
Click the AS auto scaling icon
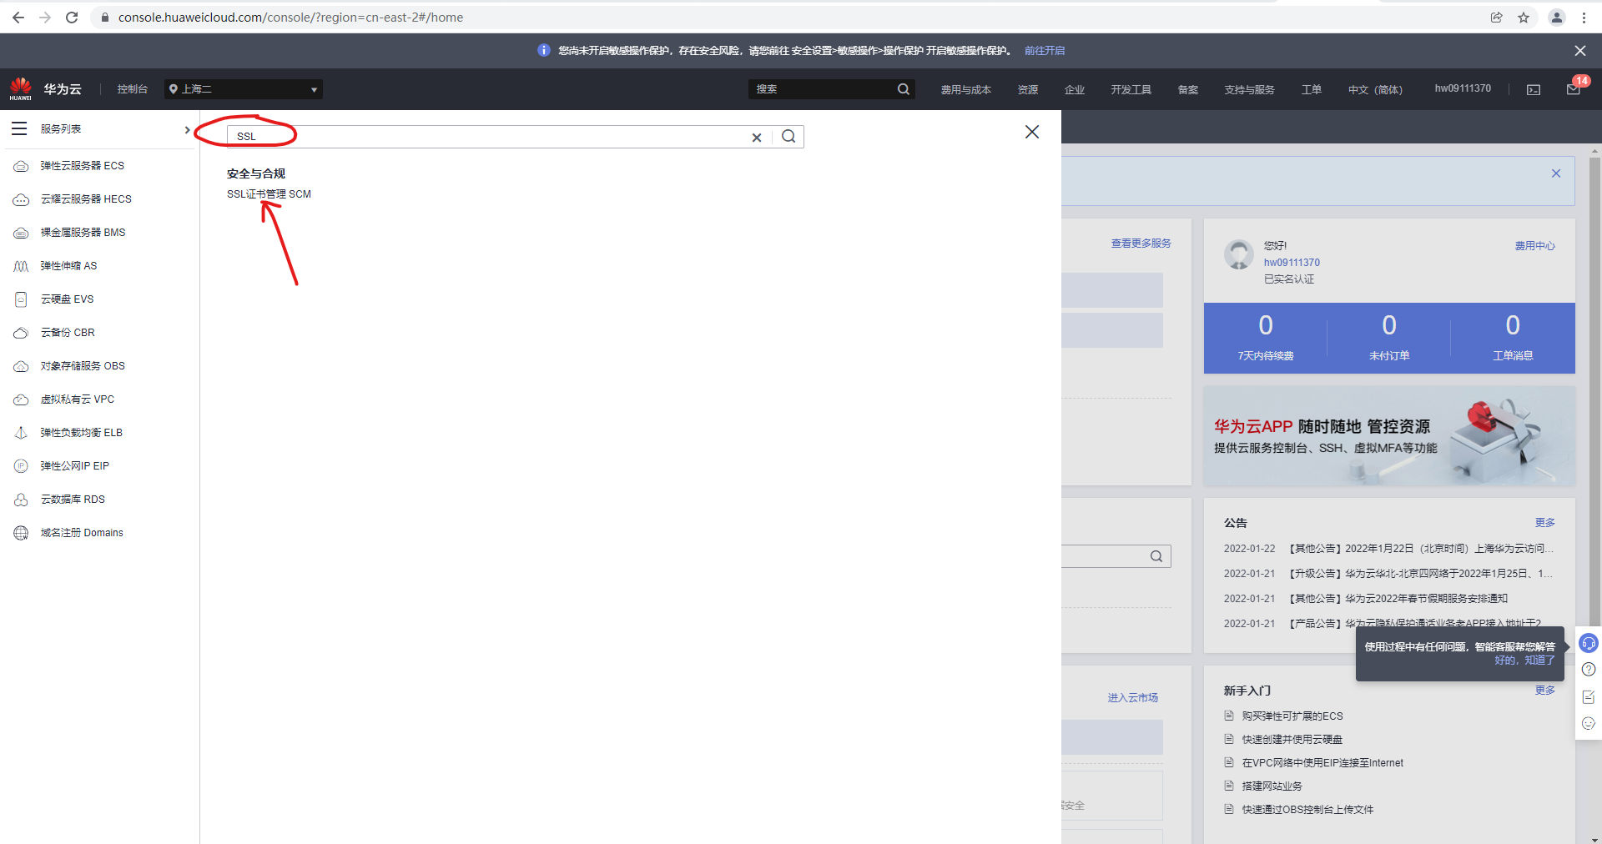21,266
